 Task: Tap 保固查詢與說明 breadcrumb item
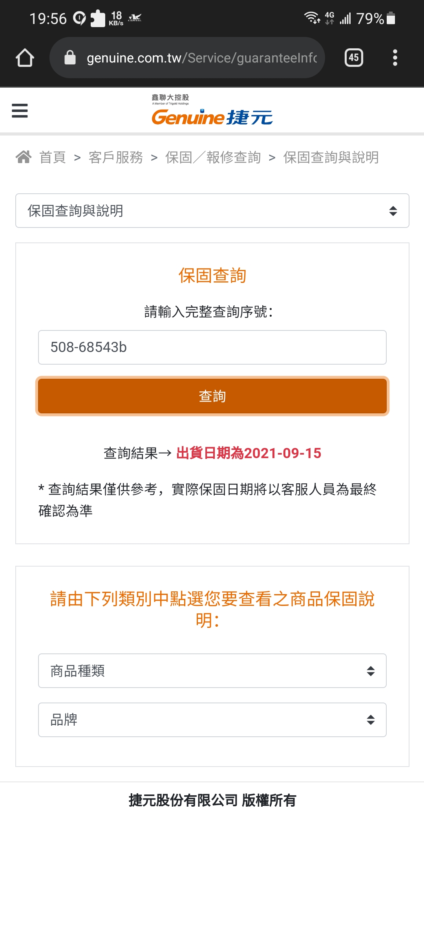(x=331, y=157)
